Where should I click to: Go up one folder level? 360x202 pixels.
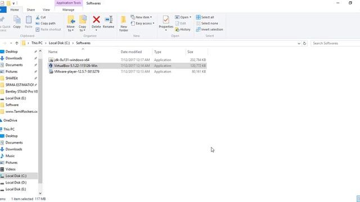point(17,43)
